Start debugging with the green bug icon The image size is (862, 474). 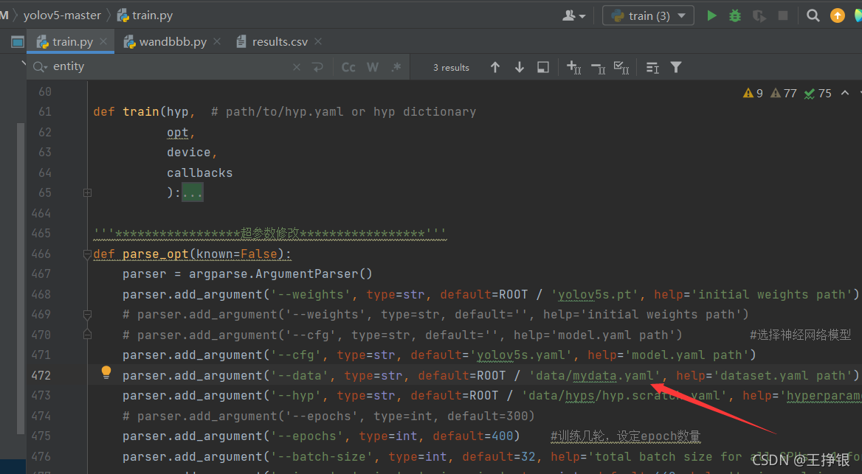click(735, 15)
